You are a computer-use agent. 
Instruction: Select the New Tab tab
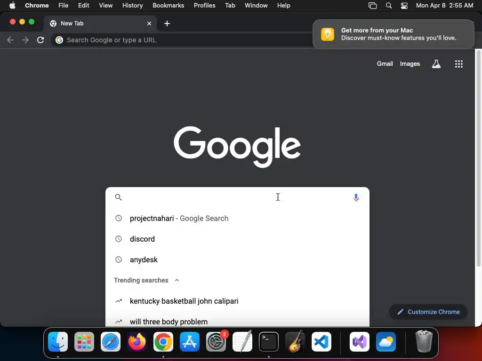pos(100,24)
